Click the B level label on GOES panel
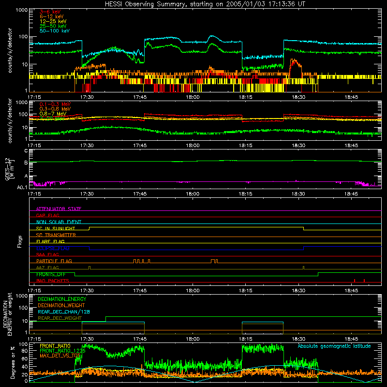Viewport: 387px width, 387px height. click(26, 163)
